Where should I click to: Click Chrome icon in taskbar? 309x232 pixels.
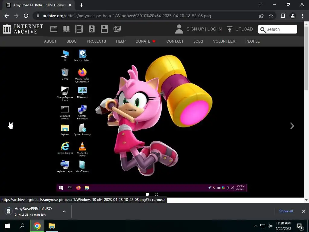pyautogui.click(x=37, y=226)
